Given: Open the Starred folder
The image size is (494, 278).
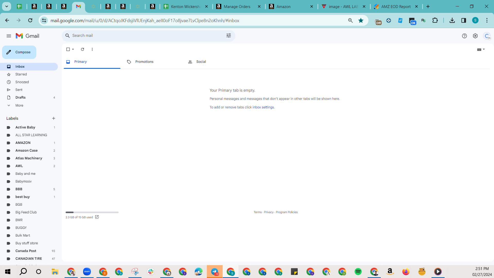Looking at the screenshot, I should (29, 74).
